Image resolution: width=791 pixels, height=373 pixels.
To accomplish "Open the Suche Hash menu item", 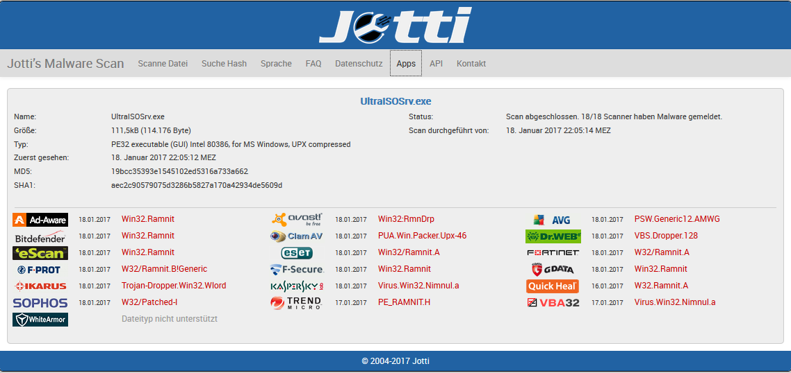I will [x=224, y=63].
